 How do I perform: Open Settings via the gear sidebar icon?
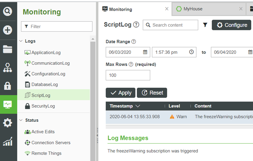click(7, 123)
